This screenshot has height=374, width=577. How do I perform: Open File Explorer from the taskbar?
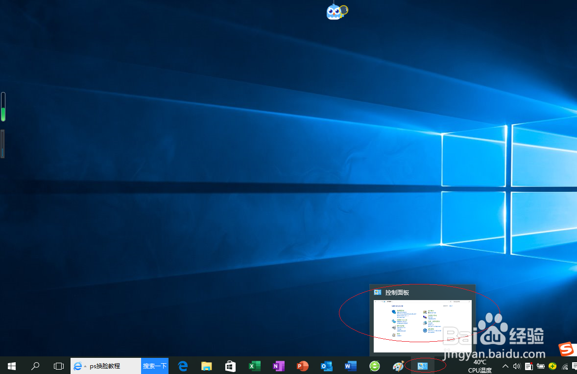click(206, 366)
